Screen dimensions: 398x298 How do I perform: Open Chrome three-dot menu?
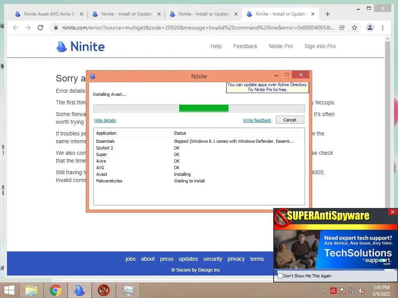coord(382,28)
